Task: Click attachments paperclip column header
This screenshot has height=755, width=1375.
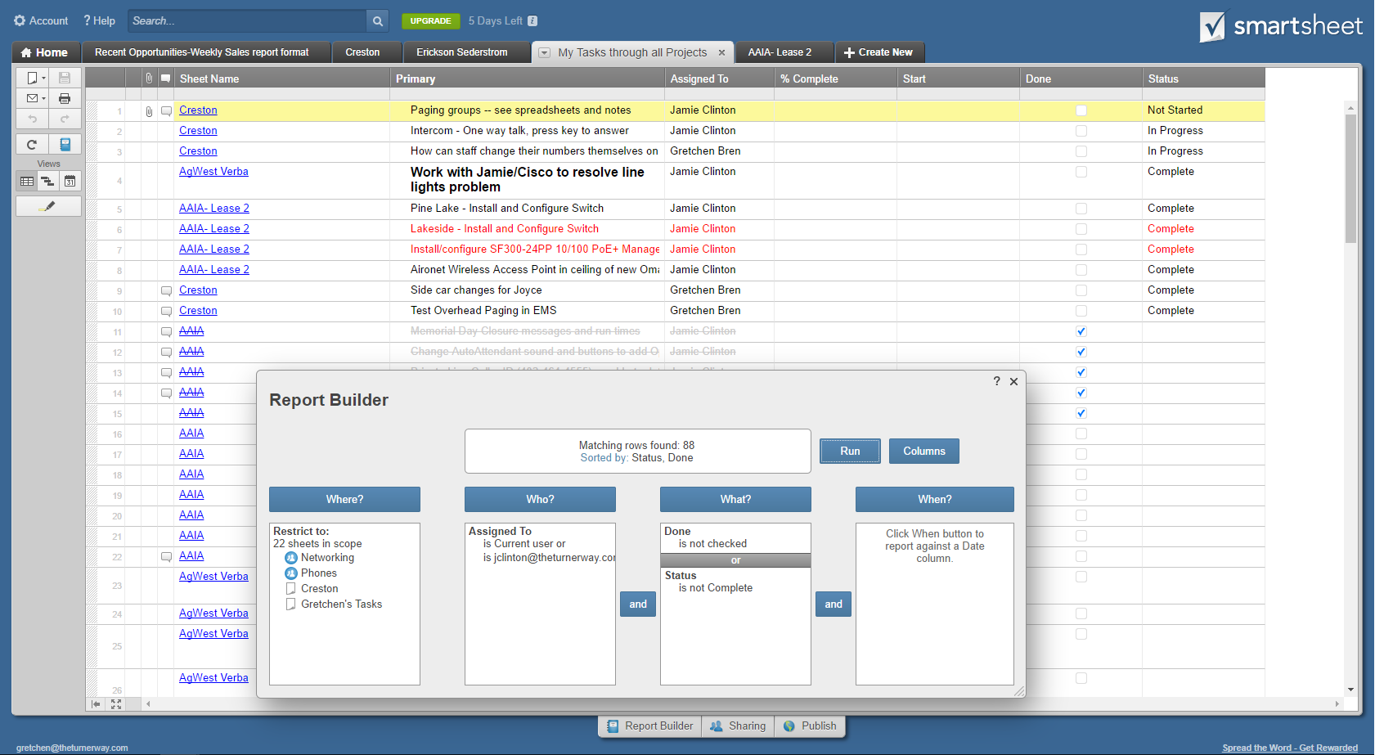Action: [x=149, y=79]
